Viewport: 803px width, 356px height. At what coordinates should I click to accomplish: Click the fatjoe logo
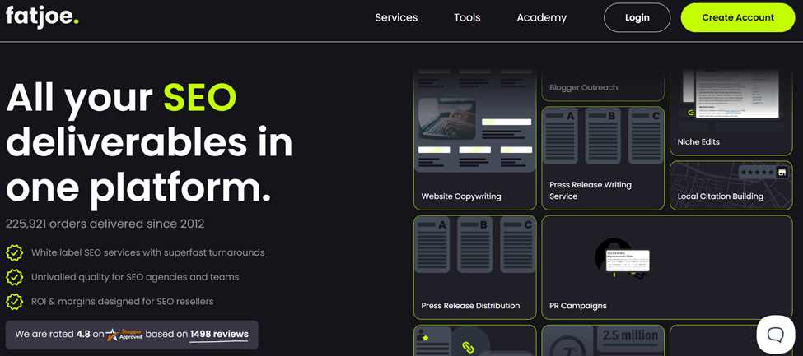coord(42,16)
